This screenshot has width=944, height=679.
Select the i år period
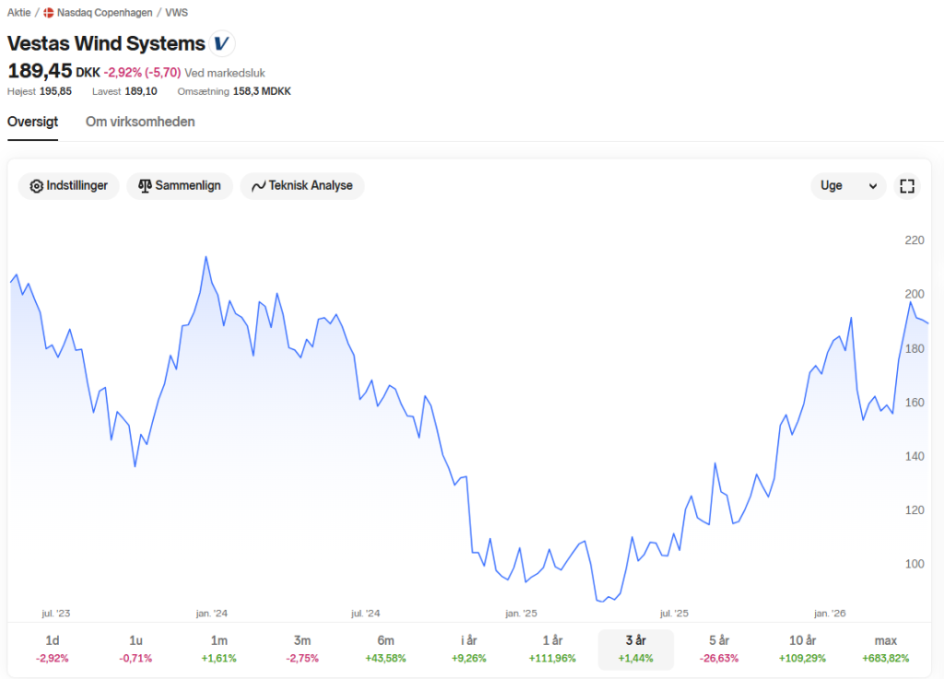(x=469, y=649)
